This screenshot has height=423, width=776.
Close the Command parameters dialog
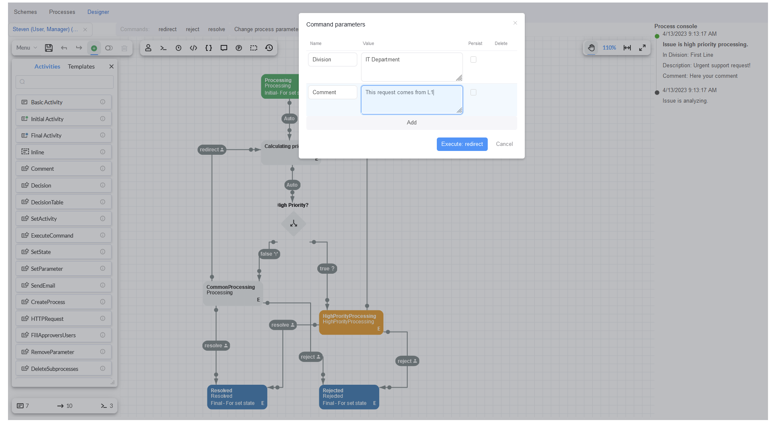click(515, 23)
